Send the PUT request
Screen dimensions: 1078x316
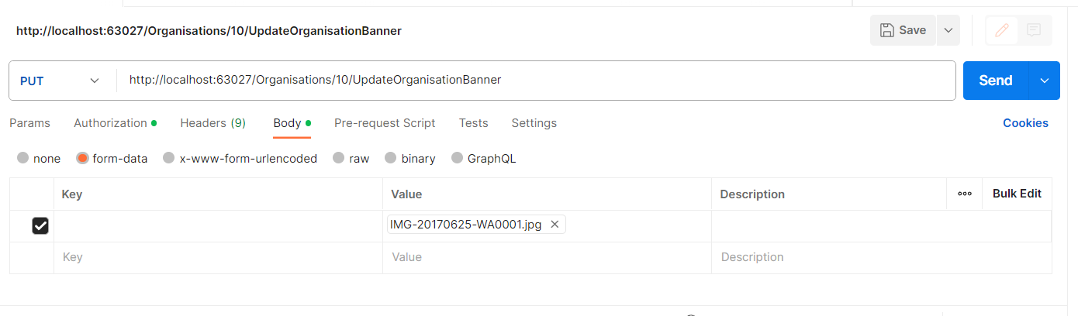pos(995,81)
